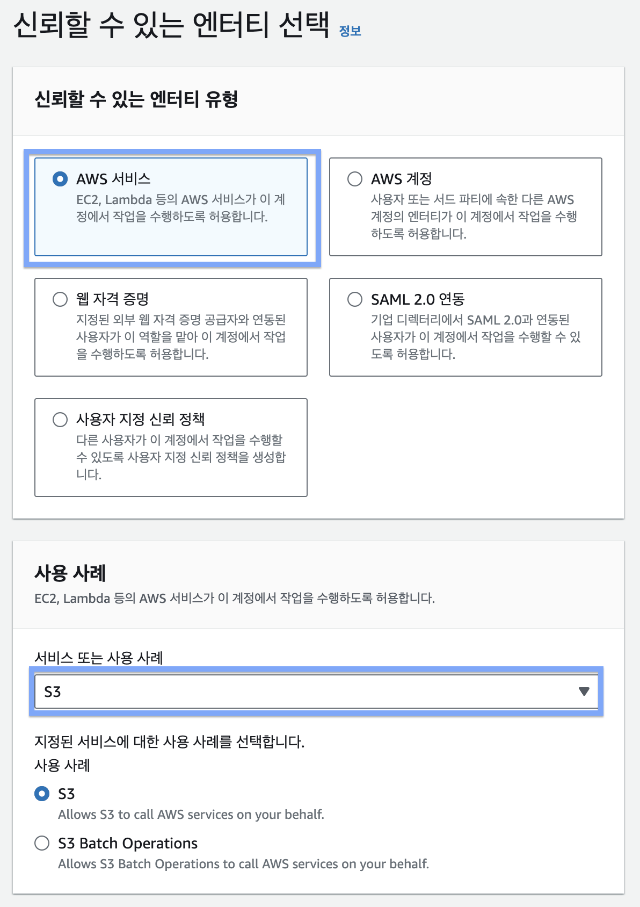This screenshot has height=907, width=640.
Task: Click the 웹 자격 증명 card description text
Action: [x=180, y=337]
